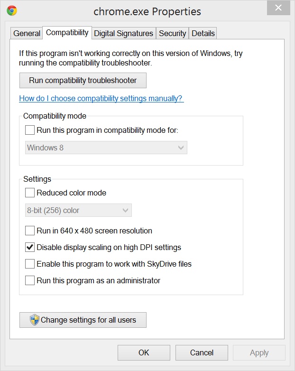Tick the Reduced color mode checkbox
This screenshot has width=295, height=371.
pos(30,193)
